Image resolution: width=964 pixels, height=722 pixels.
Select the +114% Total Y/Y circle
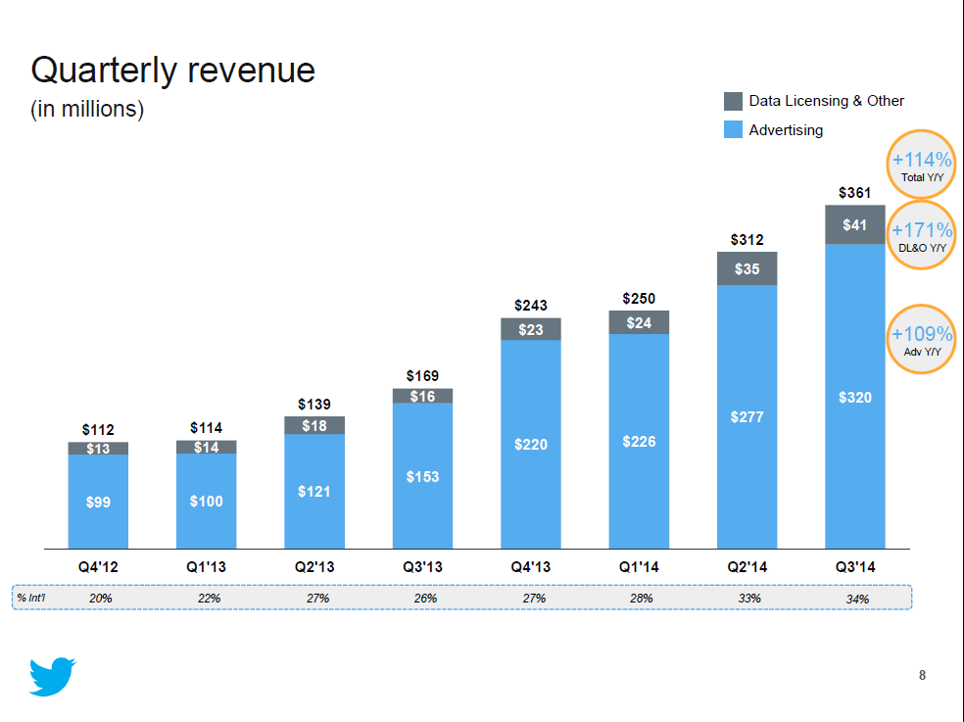point(922,165)
